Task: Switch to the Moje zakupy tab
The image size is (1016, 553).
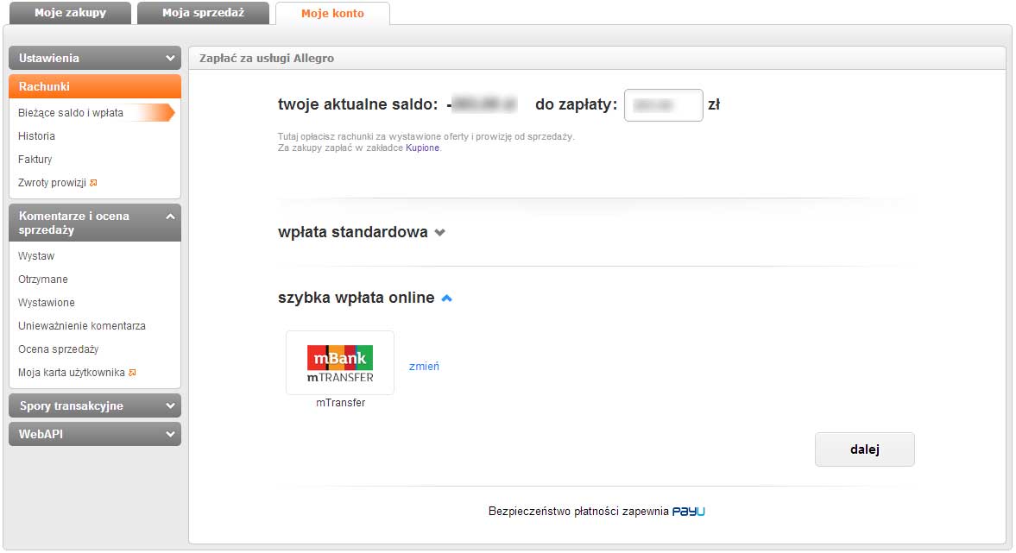Action: tap(70, 13)
